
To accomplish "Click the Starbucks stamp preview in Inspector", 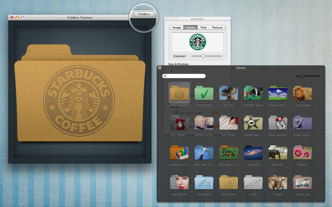I will tap(198, 42).
